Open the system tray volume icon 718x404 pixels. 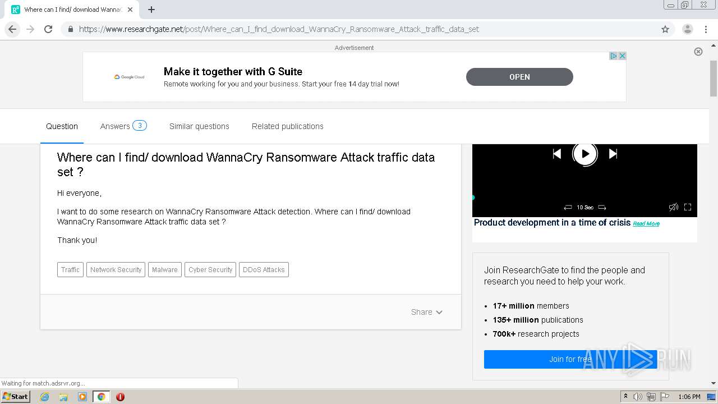pos(638,397)
